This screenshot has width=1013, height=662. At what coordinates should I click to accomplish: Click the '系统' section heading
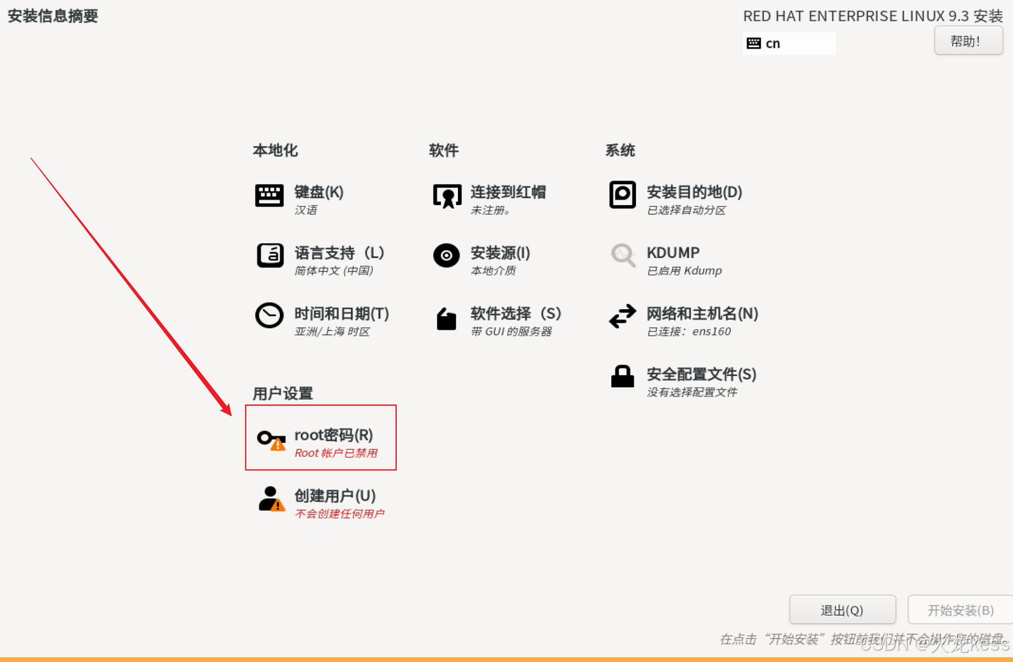click(x=620, y=150)
